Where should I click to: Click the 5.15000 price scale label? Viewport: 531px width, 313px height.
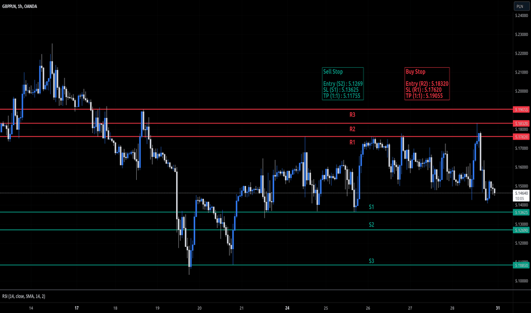pyautogui.click(x=521, y=186)
